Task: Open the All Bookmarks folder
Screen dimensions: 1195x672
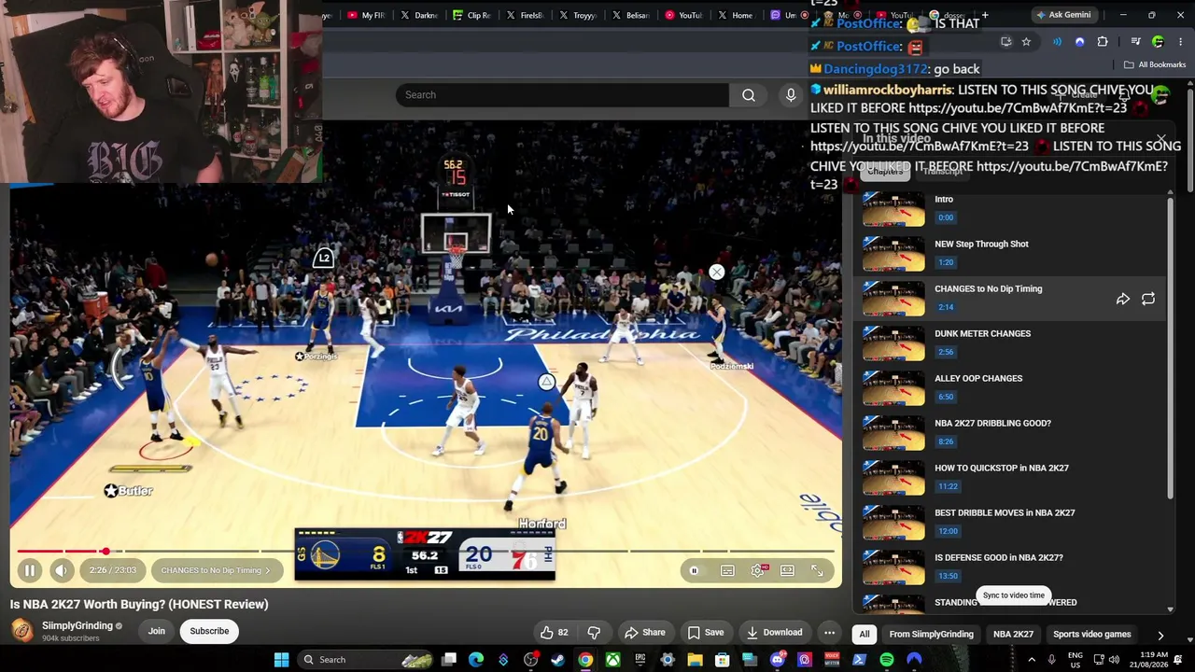Action: [1155, 64]
